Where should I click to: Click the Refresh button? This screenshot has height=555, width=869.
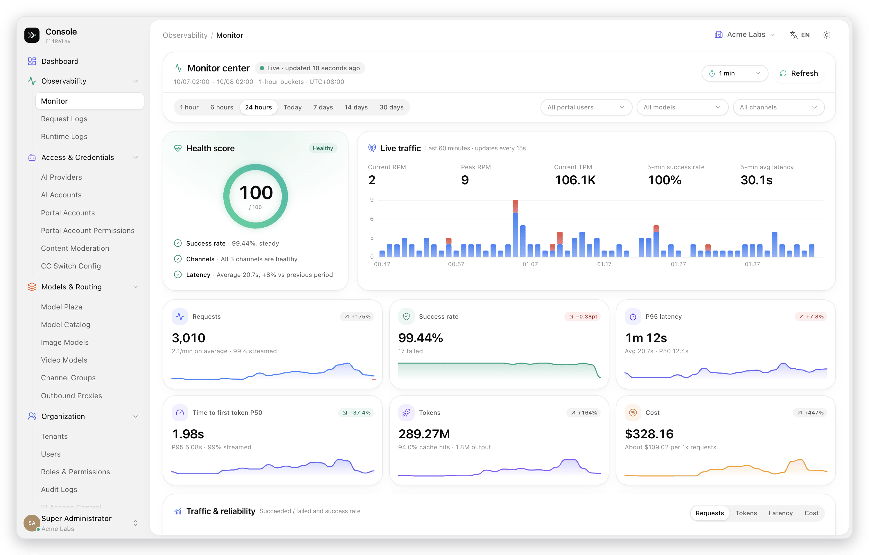(x=799, y=73)
